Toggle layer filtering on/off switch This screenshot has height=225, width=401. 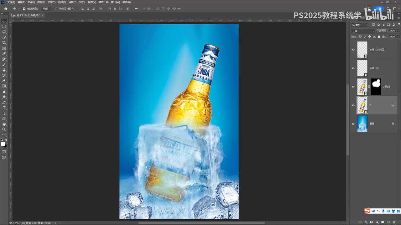398,25
